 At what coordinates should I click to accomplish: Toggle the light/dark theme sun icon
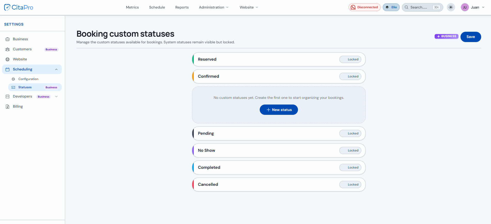[x=451, y=7]
